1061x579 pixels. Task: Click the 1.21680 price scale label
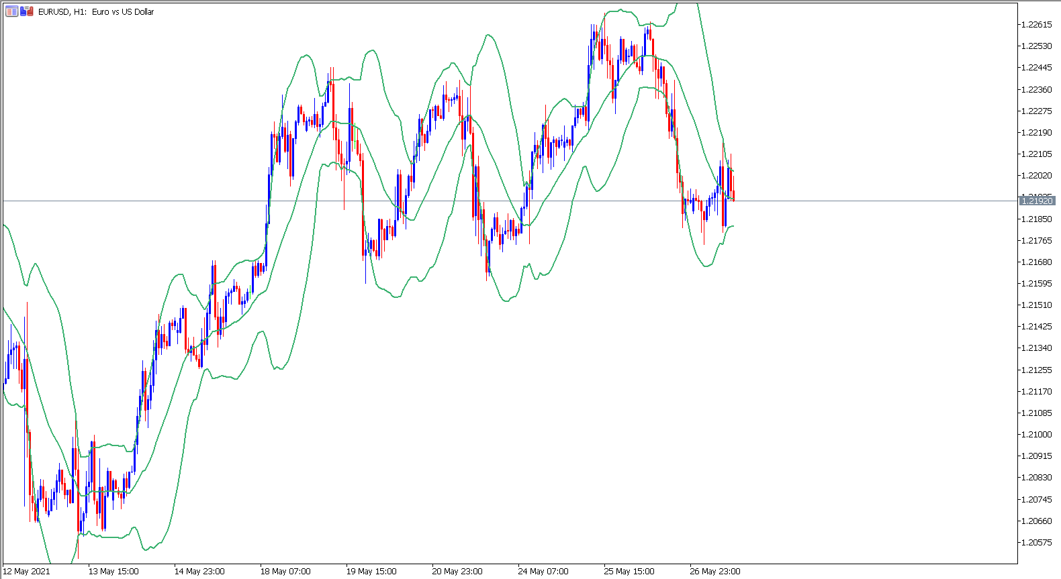(x=1036, y=262)
